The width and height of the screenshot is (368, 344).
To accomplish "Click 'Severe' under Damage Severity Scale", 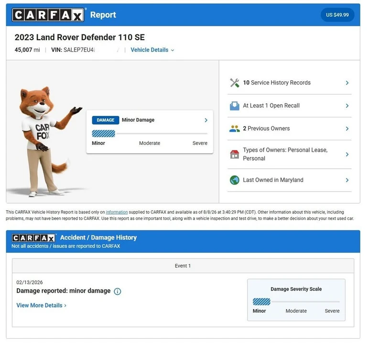I will 332,311.
